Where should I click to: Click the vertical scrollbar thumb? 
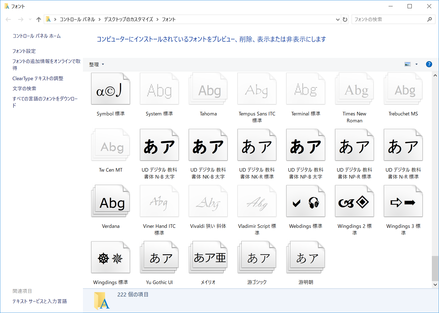click(x=435, y=268)
